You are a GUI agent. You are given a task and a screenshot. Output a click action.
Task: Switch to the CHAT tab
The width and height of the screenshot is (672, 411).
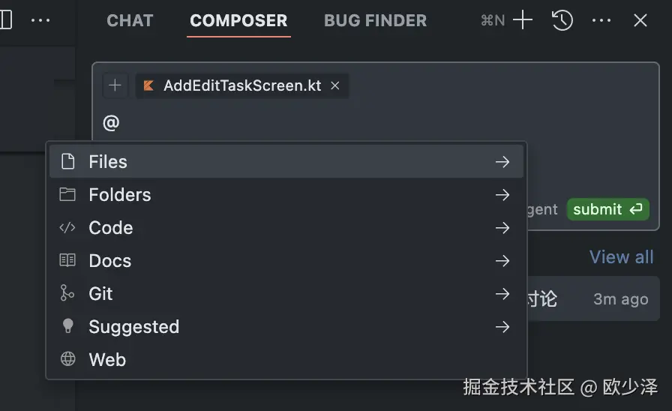click(130, 21)
